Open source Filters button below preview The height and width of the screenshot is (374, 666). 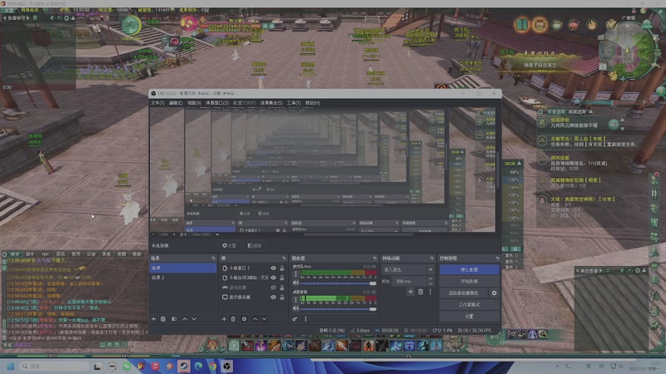255,246
